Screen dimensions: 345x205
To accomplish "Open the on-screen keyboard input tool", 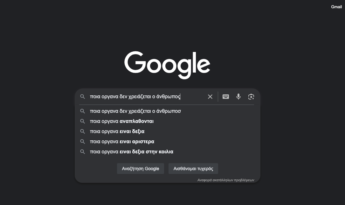I will point(226,97).
